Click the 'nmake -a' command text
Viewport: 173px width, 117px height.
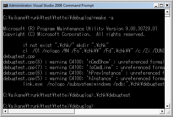tap(103, 18)
